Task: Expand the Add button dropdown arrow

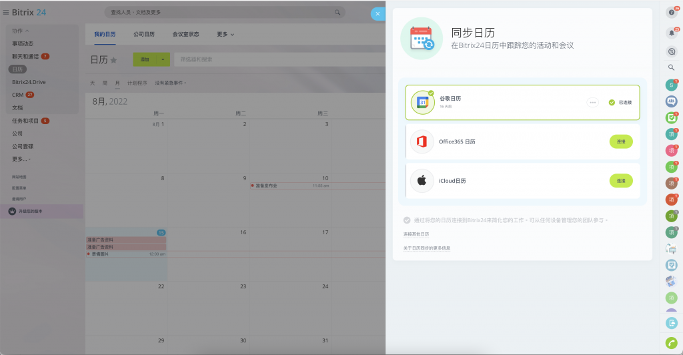Action: tap(163, 59)
